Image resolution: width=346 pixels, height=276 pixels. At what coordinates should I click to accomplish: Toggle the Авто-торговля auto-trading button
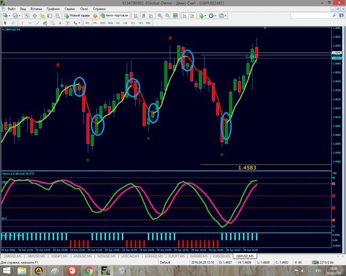point(114,16)
